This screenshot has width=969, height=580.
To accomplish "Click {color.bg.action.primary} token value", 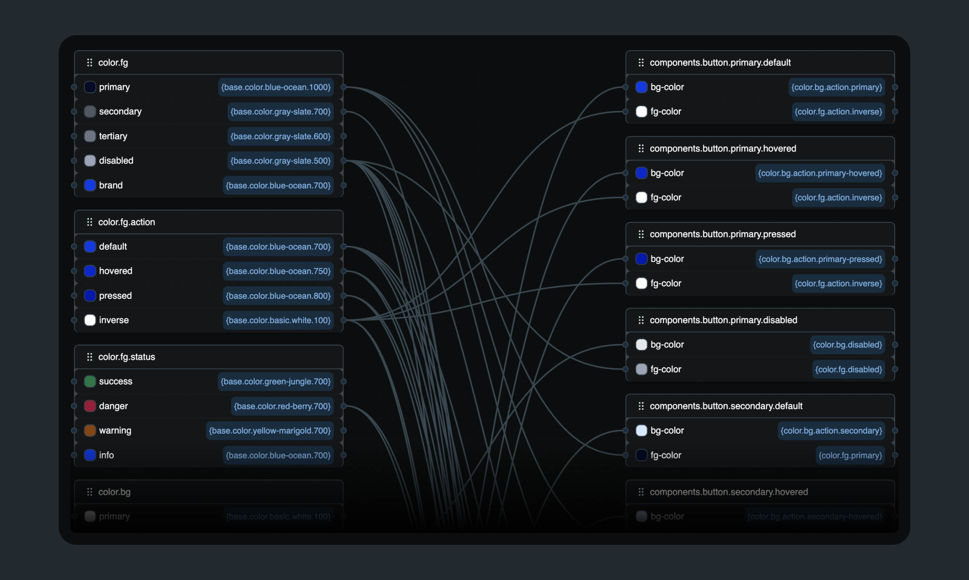I will [x=836, y=87].
